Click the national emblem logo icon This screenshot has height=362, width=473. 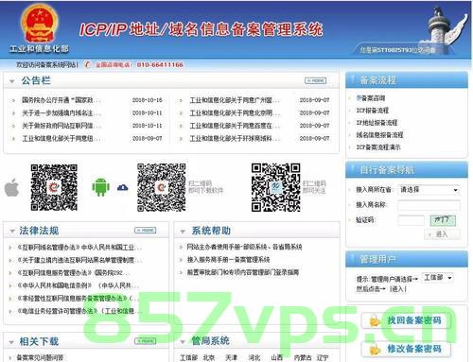click(x=40, y=24)
